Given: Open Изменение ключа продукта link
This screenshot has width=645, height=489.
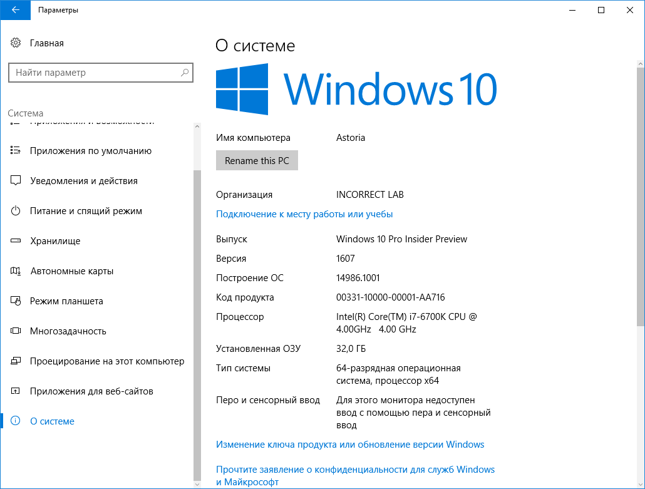Looking at the screenshot, I should [x=350, y=445].
